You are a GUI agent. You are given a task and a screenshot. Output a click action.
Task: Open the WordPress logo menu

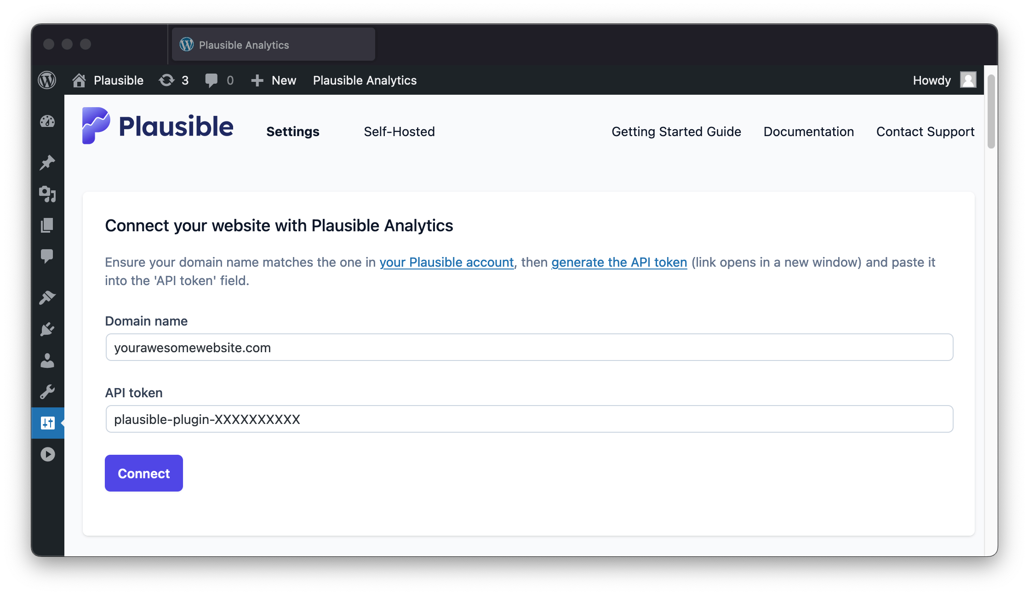[x=47, y=80]
